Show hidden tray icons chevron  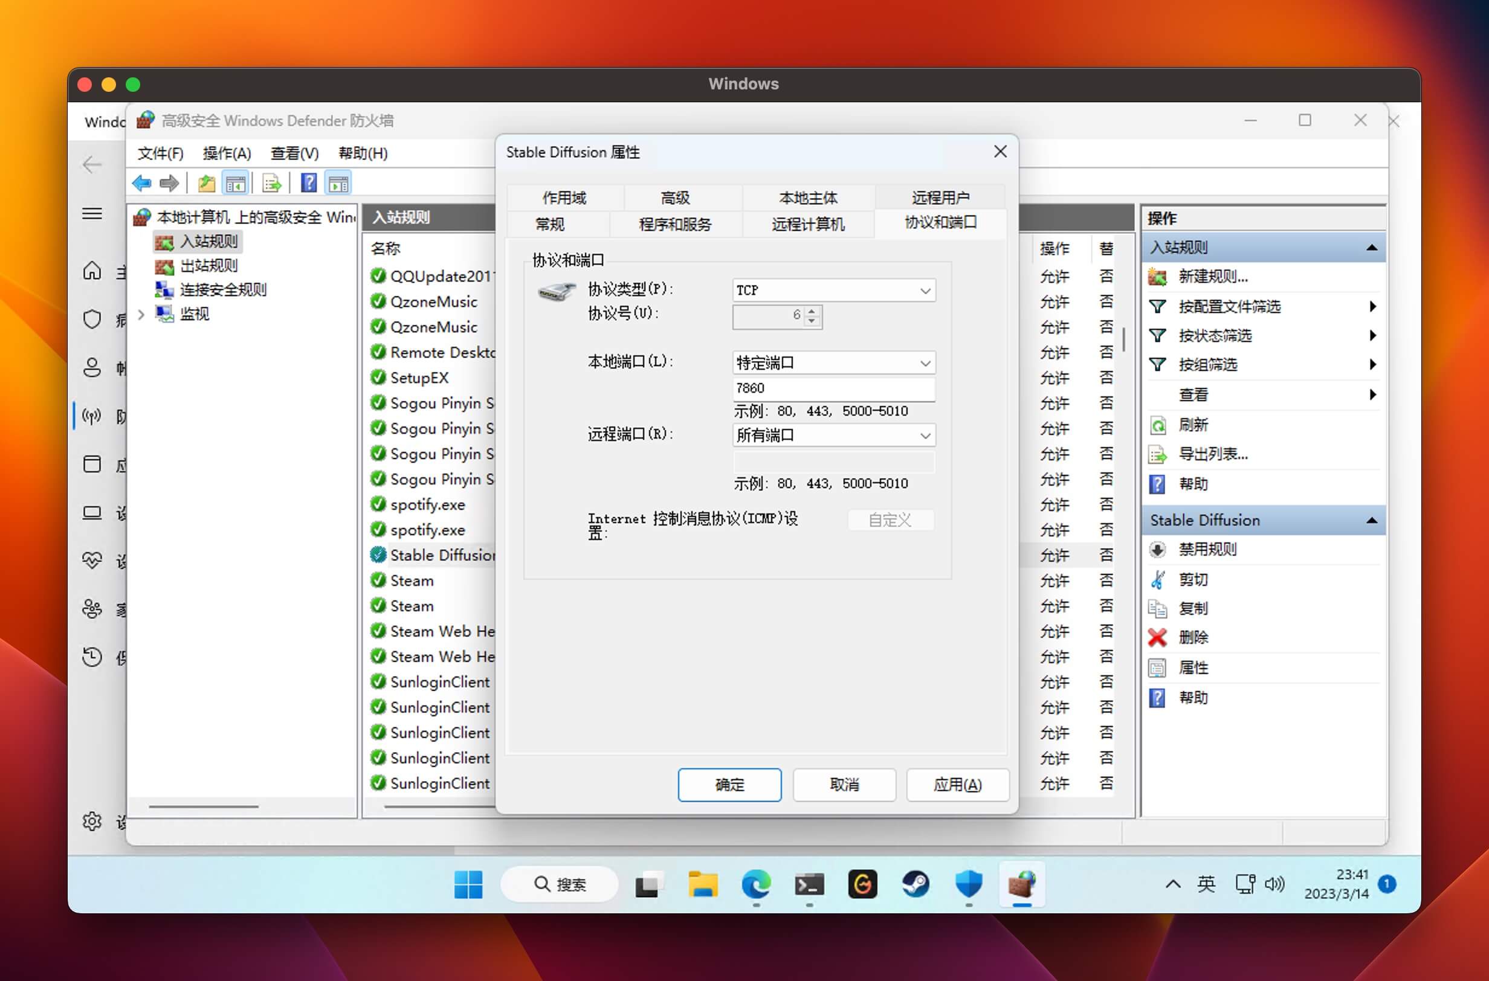point(1173,884)
